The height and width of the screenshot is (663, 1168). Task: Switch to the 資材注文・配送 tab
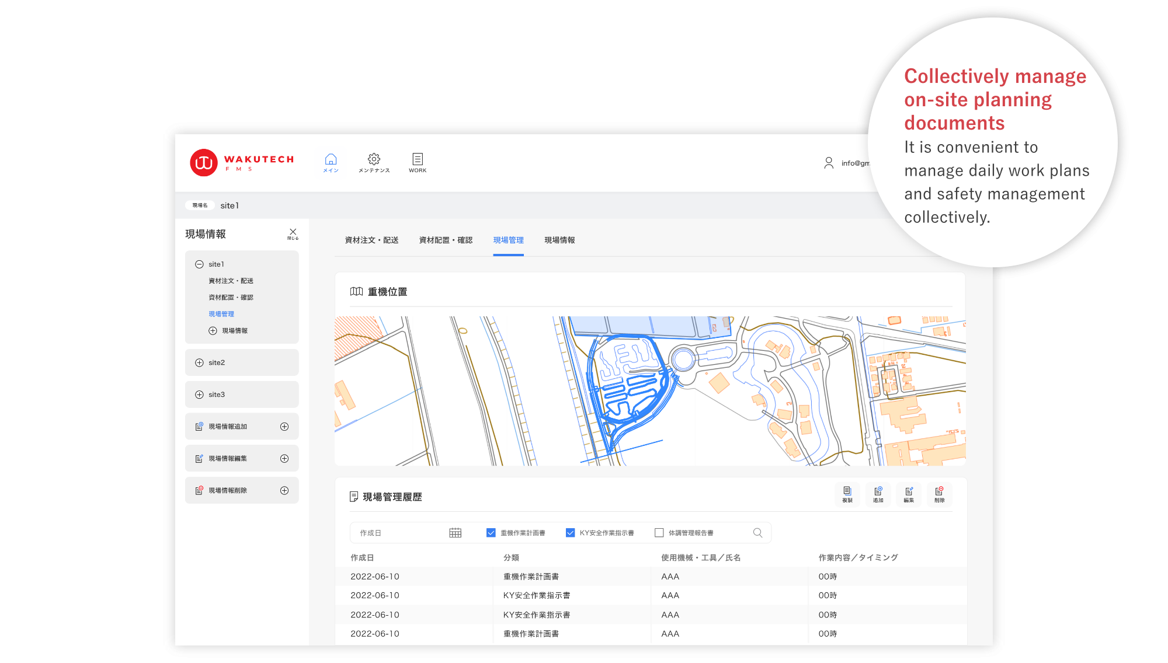[371, 240]
